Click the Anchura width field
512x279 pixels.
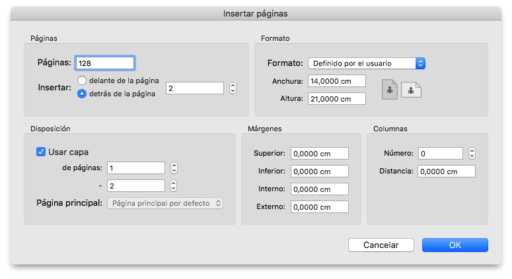337,81
